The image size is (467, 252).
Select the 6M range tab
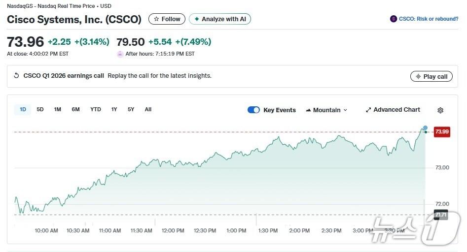[x=75, y=110]
